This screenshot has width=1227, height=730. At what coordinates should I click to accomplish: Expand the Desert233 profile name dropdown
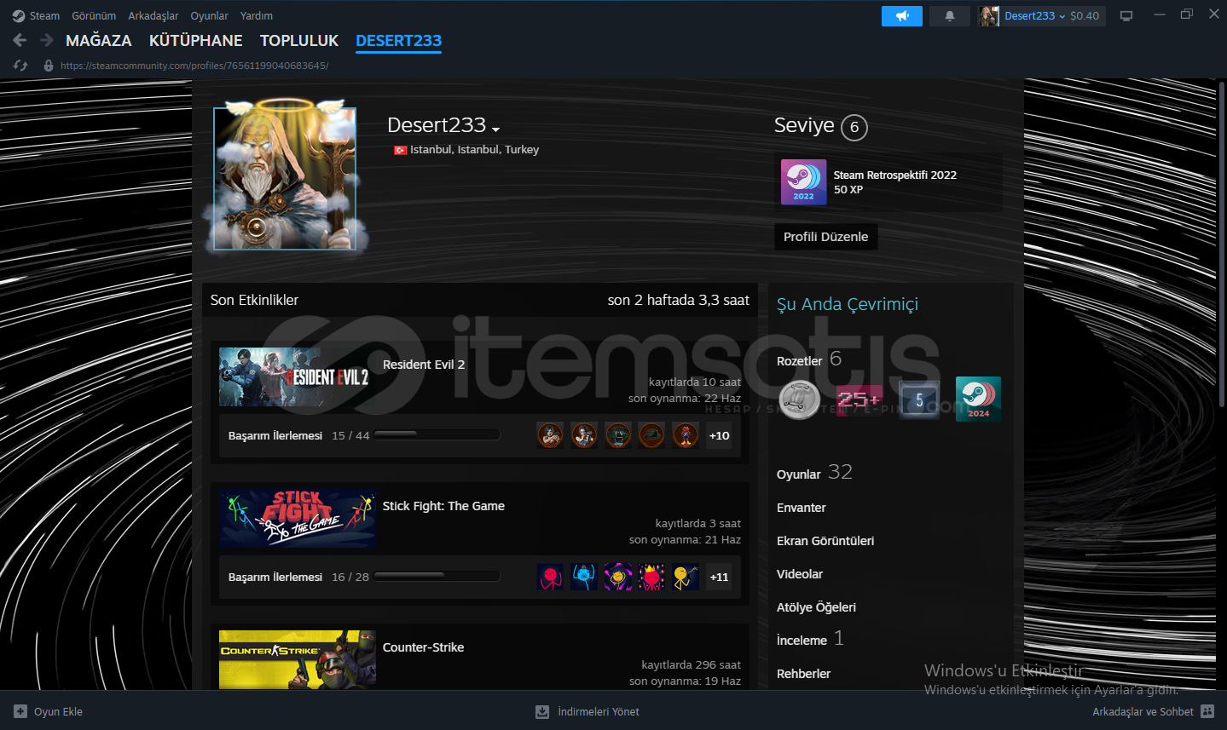point(495,129)
